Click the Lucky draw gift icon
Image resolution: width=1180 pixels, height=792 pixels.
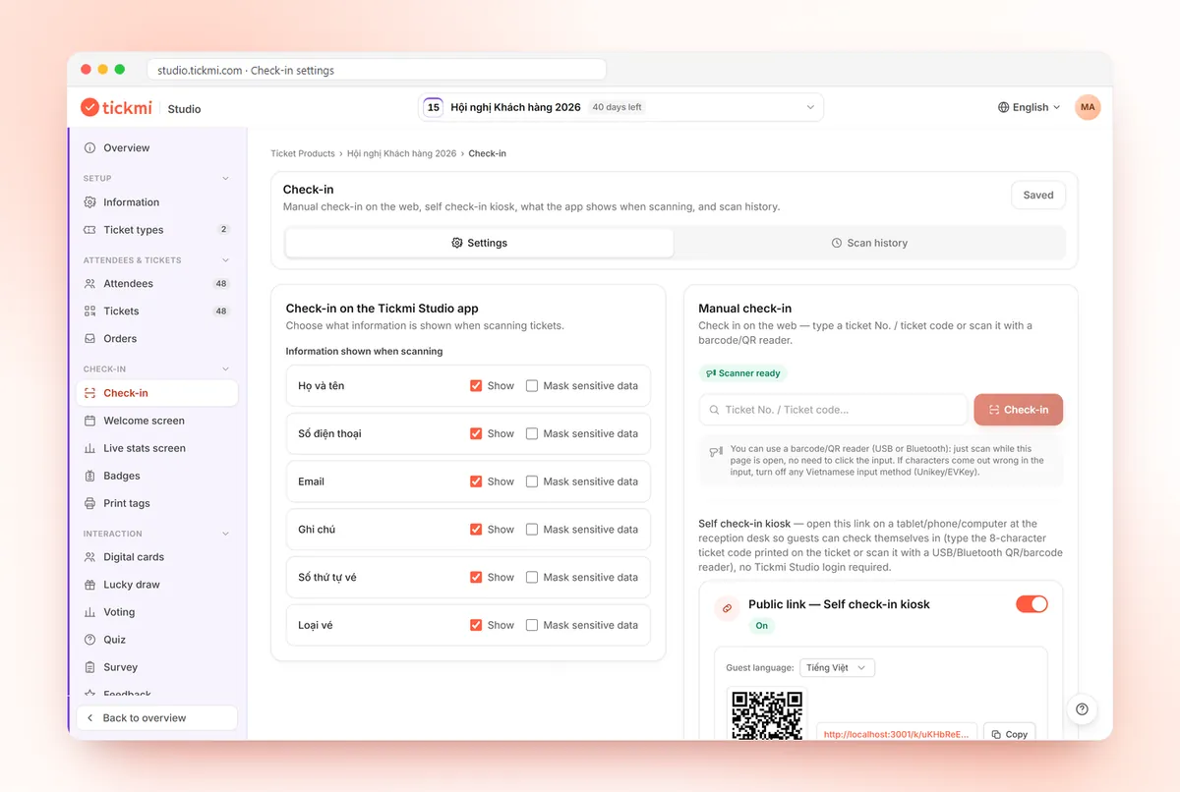pyautogui.click(x=90, y=585)
